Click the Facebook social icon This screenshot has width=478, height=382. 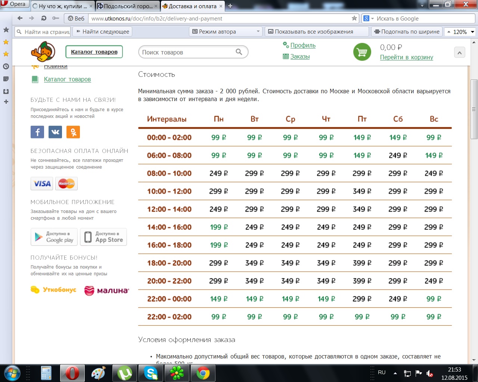(37, 132)
